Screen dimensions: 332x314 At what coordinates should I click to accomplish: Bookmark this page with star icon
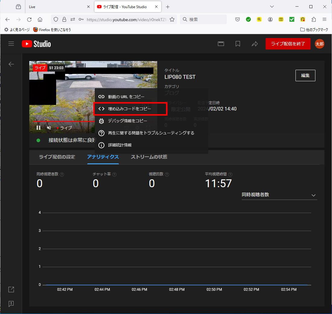click(x=172, y=20)
